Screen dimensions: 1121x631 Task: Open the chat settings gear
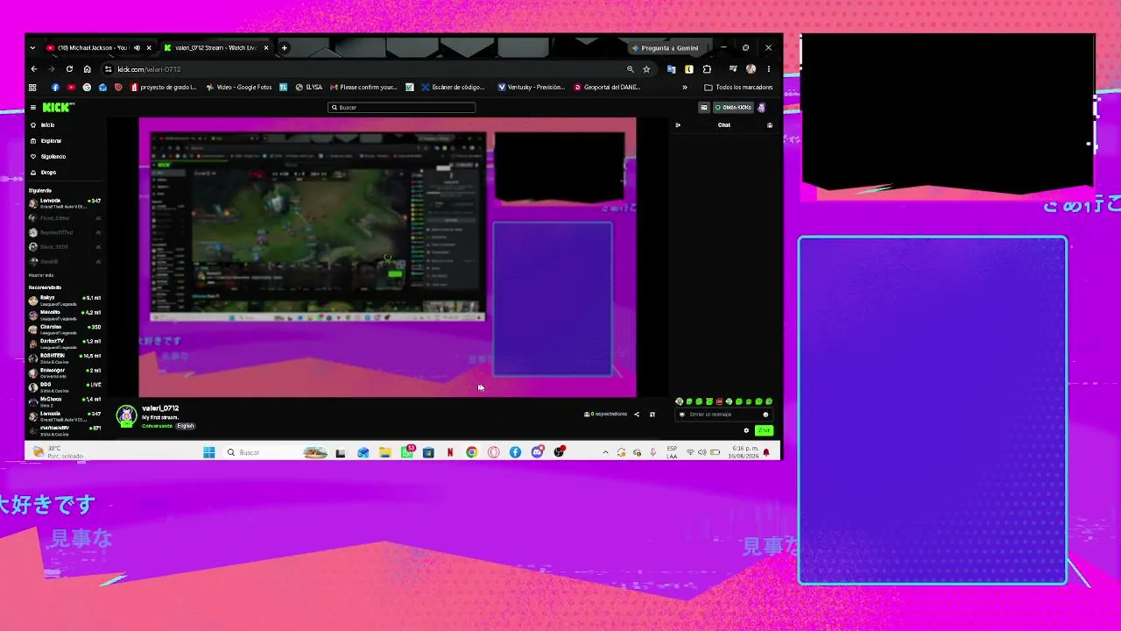tap(746, 430)
